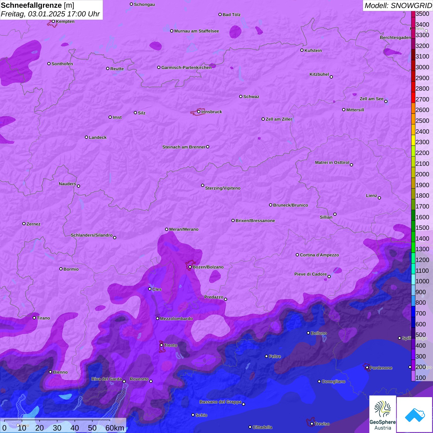Click the legend value 400
Screen dimensions: 433x433
(421, 345)
